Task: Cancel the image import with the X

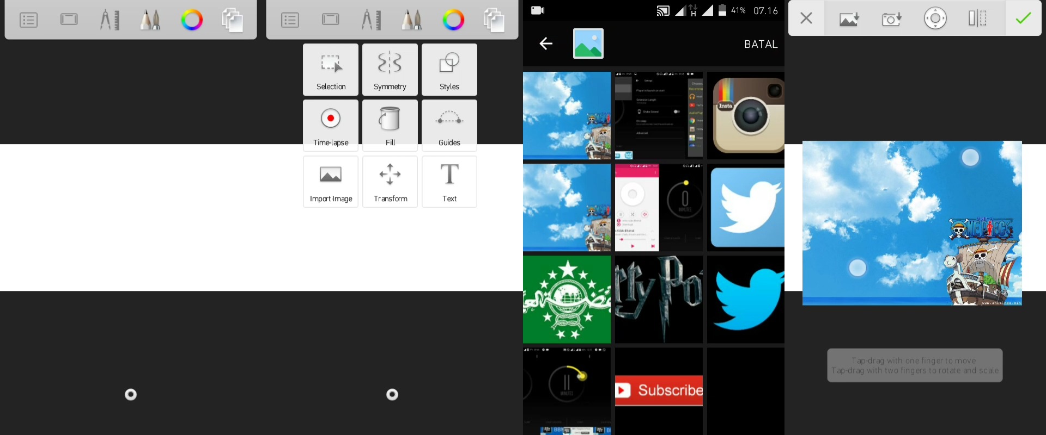Action: click(806, 18)
